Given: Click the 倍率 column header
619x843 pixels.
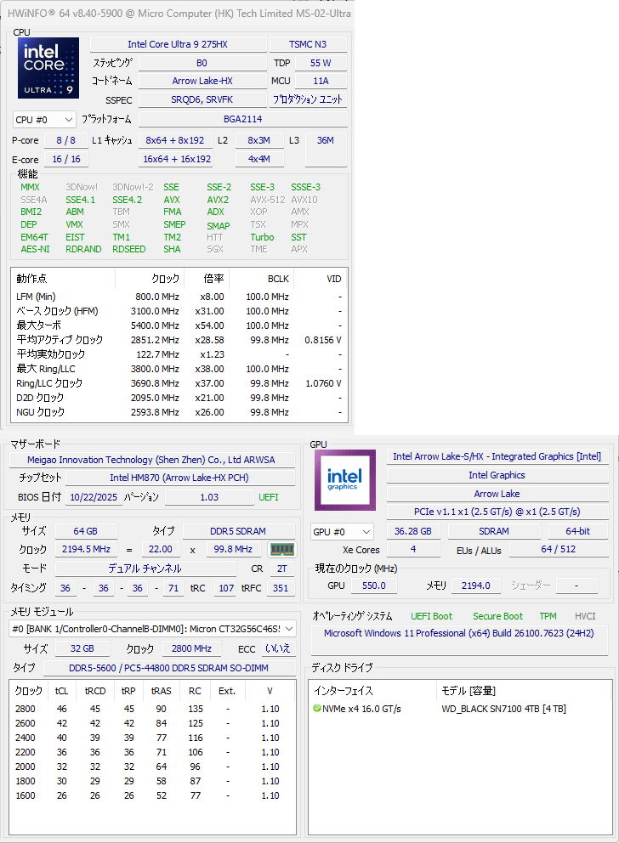Looking at the screenshot, I should [x=213, y=279].
